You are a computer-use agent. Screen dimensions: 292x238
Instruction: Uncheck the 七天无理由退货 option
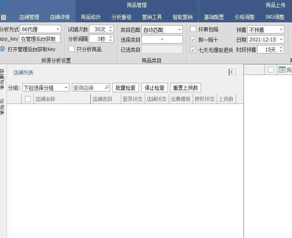pyautogui.click(x=193, y=50)
